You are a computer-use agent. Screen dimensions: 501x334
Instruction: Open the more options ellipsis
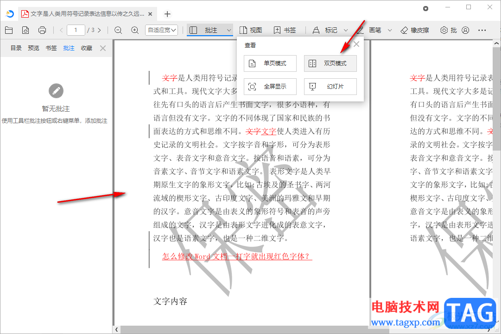point(482,30)
